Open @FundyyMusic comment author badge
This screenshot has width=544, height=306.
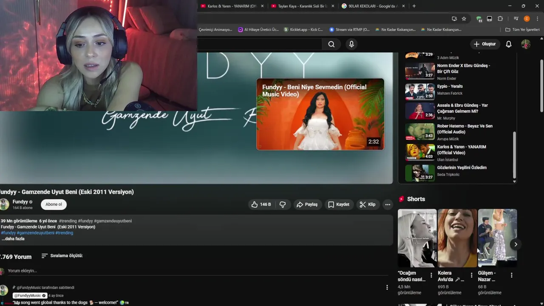click(x=29, y=295)
